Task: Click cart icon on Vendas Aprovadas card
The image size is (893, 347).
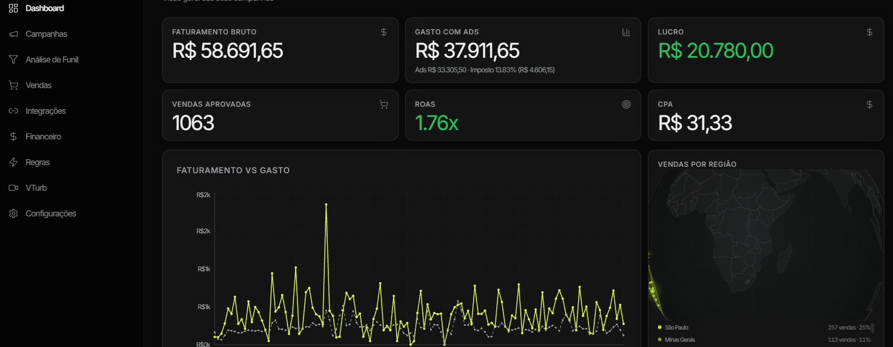Action: pos(384,104)
